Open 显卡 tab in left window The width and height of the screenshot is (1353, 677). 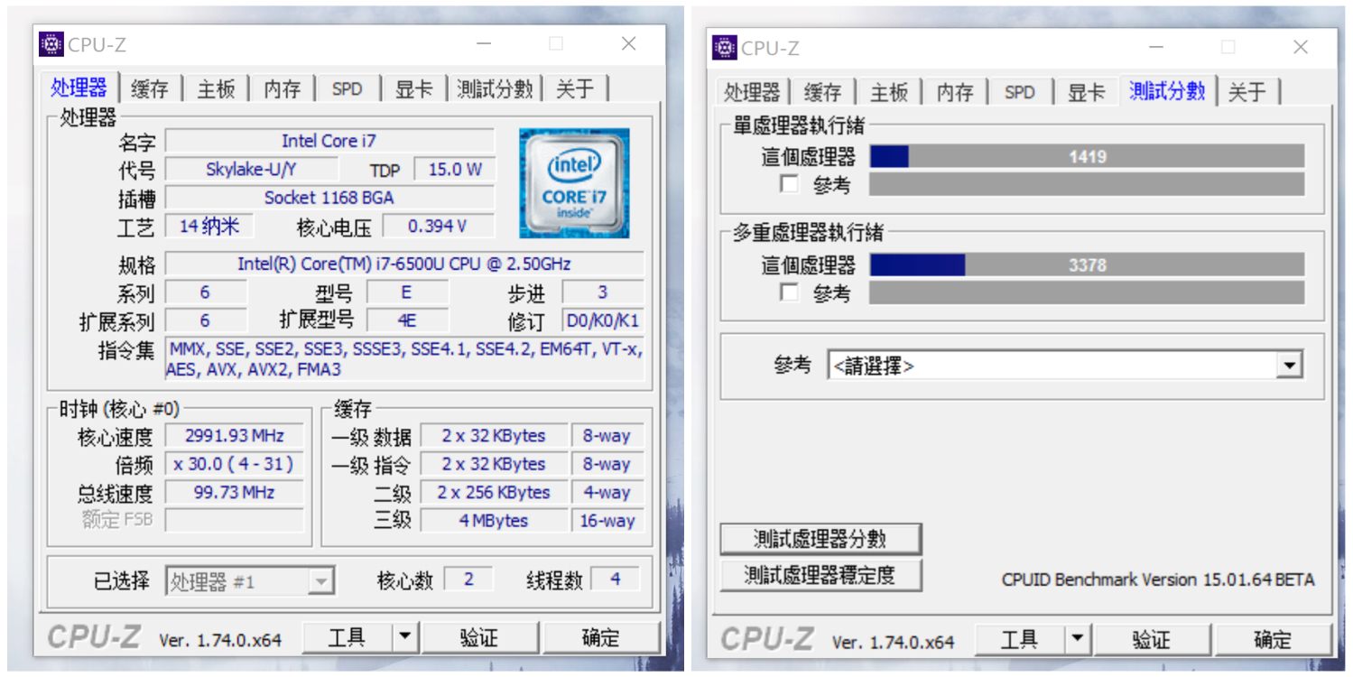(414, 88)
